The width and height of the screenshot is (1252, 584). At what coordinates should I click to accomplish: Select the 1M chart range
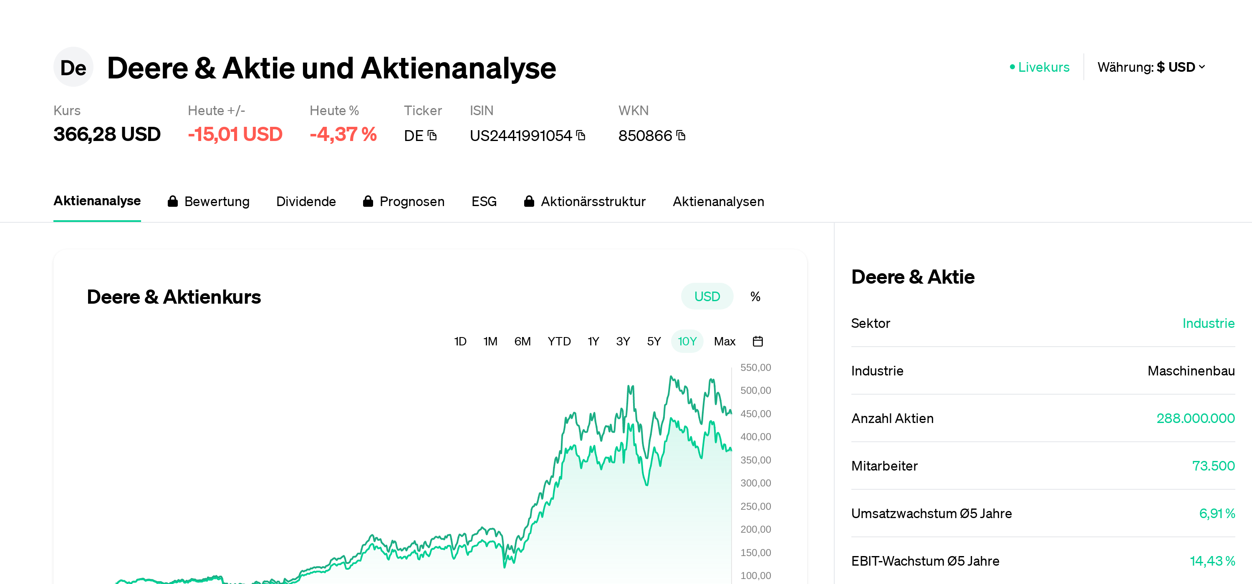(490, 342)
